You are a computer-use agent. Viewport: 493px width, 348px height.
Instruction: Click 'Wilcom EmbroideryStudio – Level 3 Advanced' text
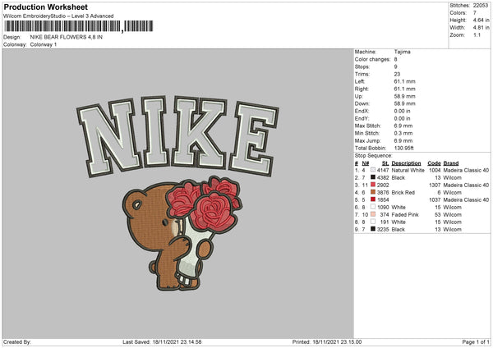[x=58, y=16]
